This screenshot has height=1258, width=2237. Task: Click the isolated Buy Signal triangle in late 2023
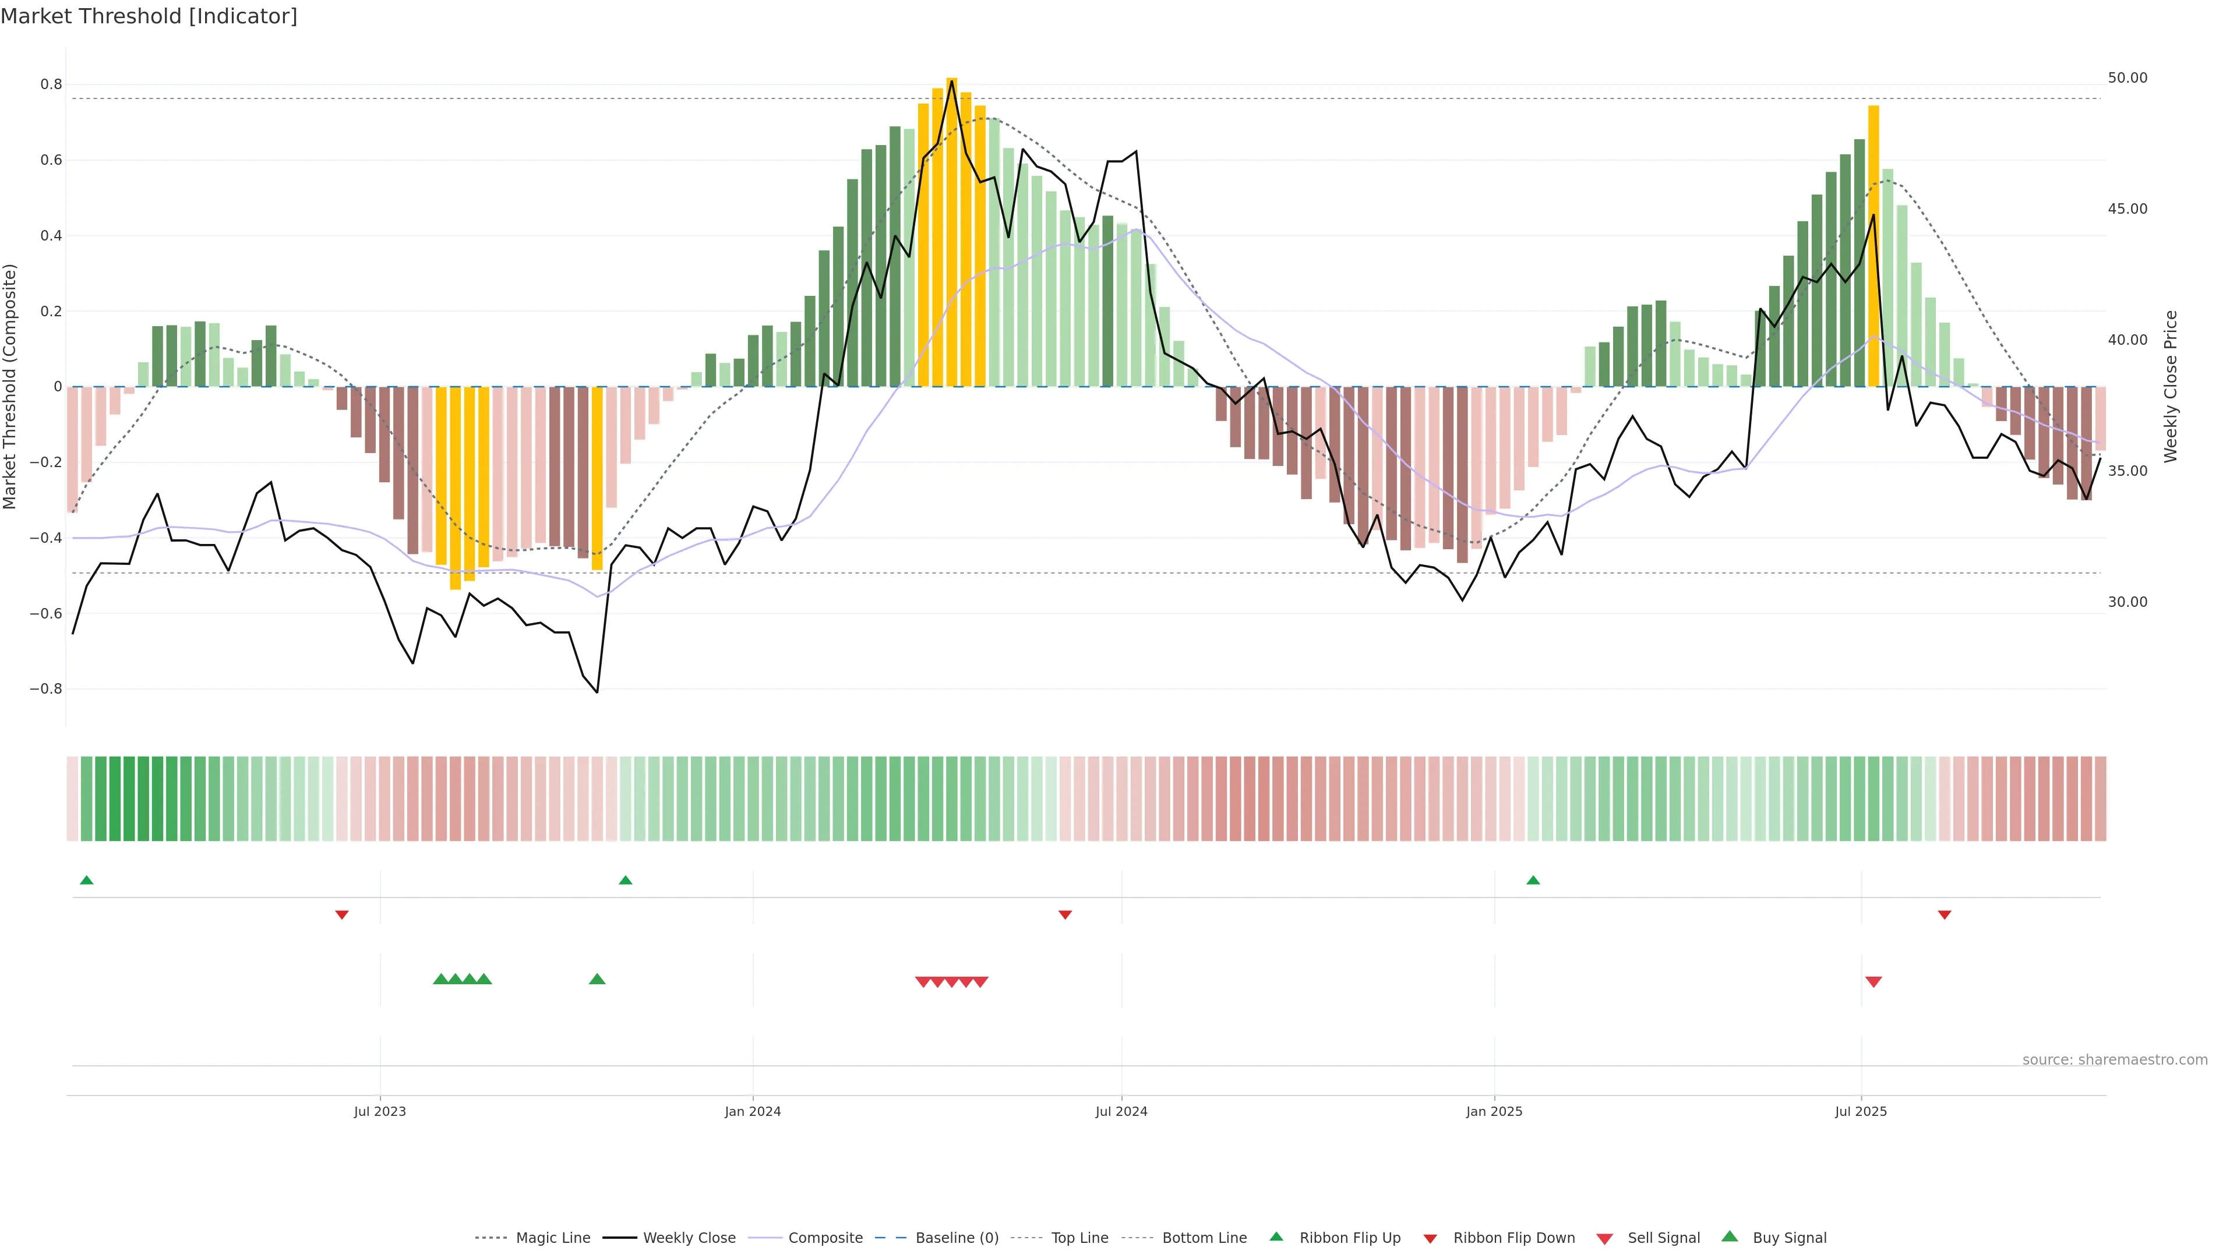click(x=597, y=979)
